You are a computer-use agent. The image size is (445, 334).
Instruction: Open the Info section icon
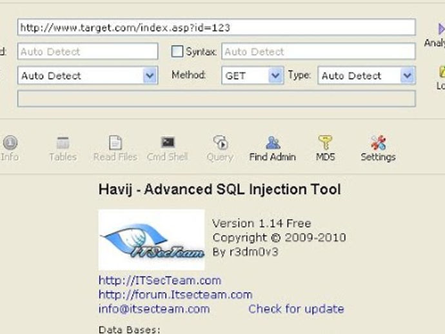pyautogui.click(x=10, y=142)
